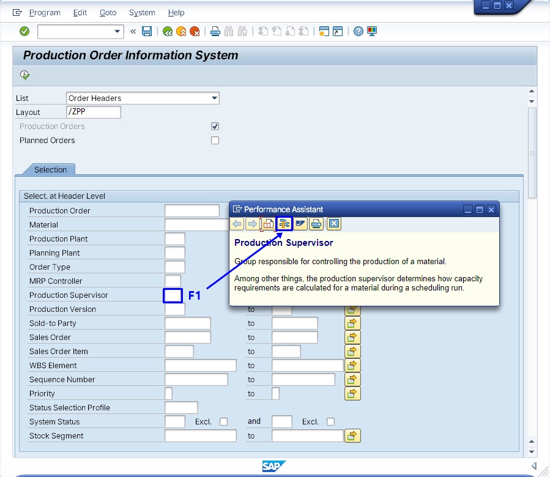
Task: Open the Edit menu
Action: pyautogui.click(x=80, y=13)
